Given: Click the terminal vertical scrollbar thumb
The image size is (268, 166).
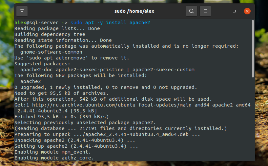Looking at the screenshot, I should pyautogui.click(x=253, y=49).
